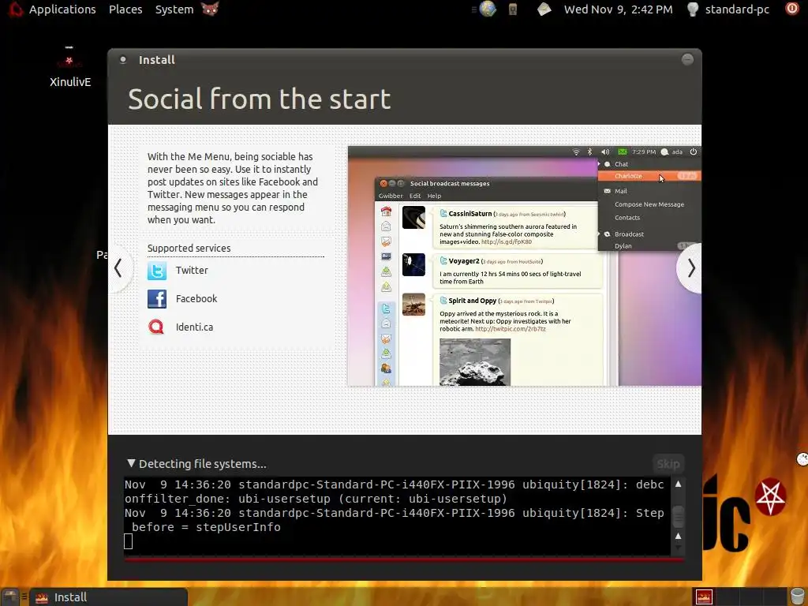The height and width of the screenshot is (606, 808).
Task: Click the Install window menu dot in titlebar
Action: 122,60
